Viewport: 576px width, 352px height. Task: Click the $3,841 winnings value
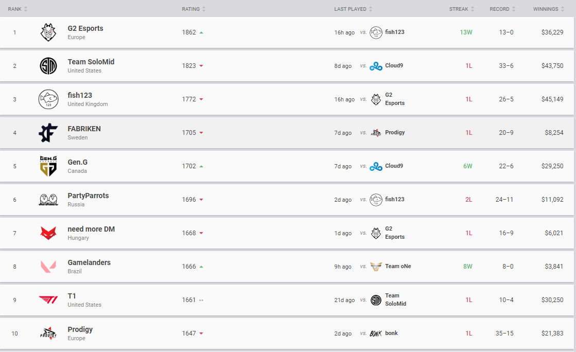coord(554,267)
